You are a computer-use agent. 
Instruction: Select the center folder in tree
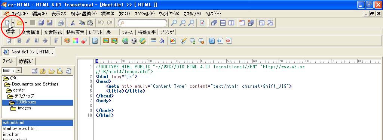[16, 90]
